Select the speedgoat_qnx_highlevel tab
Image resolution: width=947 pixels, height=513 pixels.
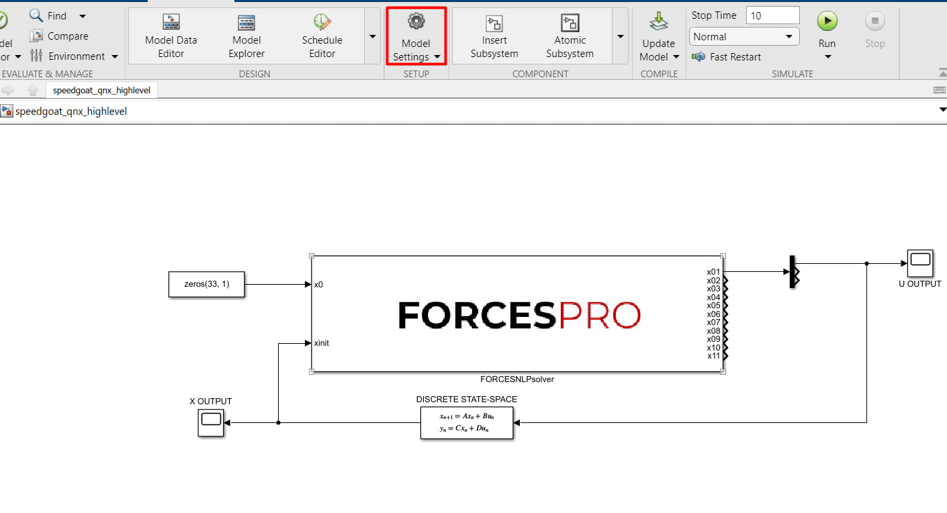point(101,91)
